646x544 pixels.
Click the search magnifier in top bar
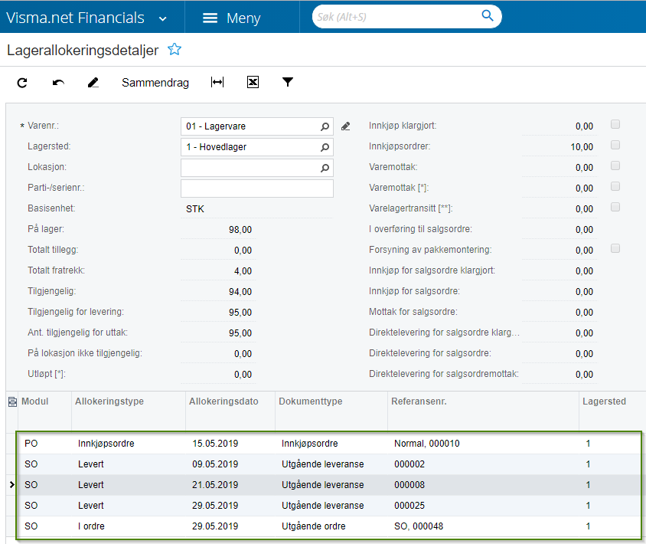pos(488,16)
